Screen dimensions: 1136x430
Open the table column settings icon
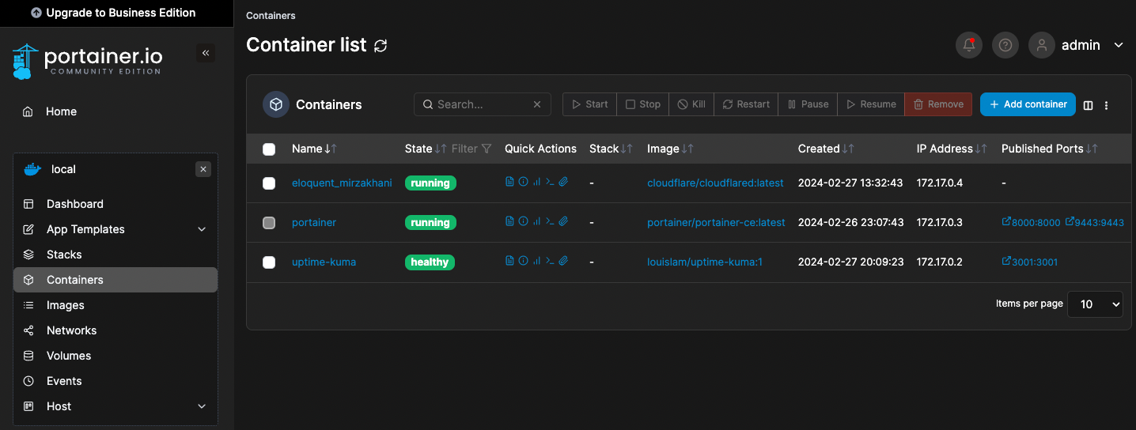(1088, 105)
